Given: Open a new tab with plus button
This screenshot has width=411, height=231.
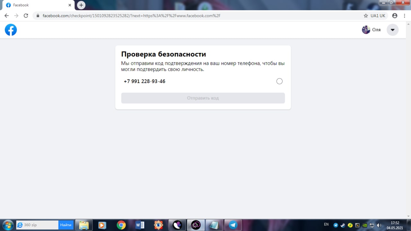Looking at the screenshot, I should pos(81,5).
